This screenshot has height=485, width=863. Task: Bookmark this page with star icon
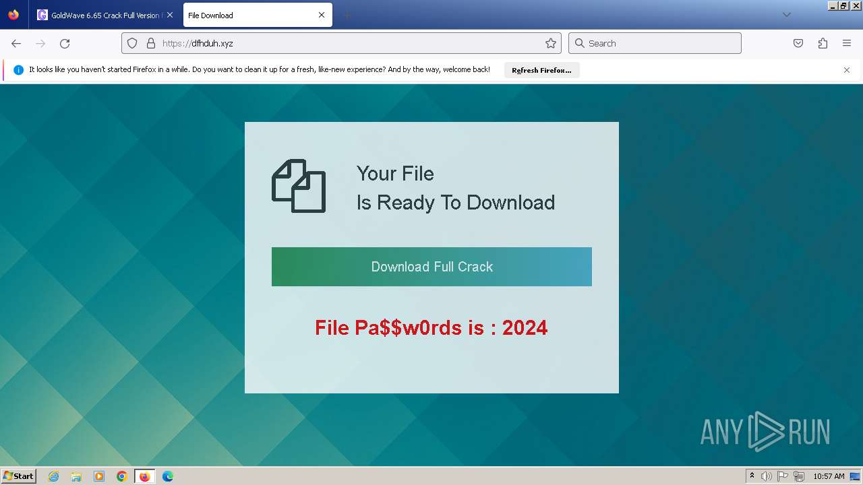pyautogui.click(x=551, y=43)
